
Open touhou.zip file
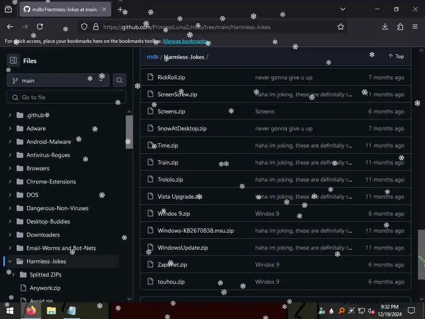[171, 282]
